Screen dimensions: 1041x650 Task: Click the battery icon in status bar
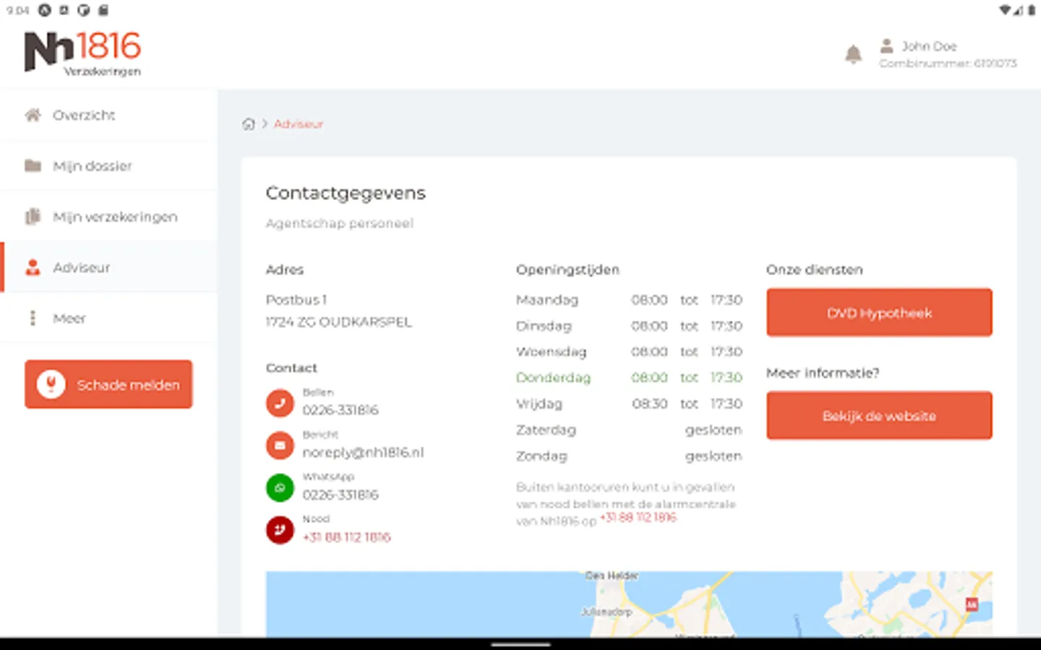click(x=1031, y=10)
